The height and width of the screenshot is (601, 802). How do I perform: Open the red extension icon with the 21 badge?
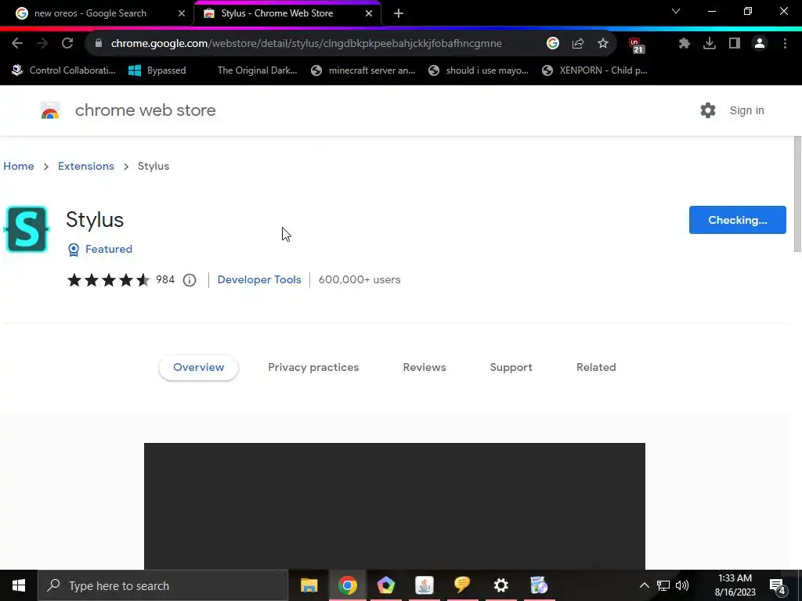pyautogui.click(x=636, y=45)
